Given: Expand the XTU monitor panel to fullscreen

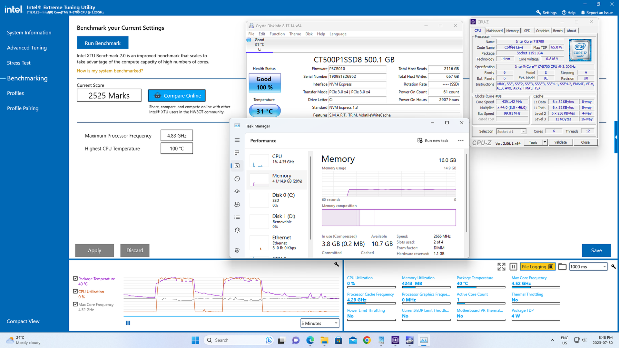Looking at the screenshot, I should tap(501, 266).
